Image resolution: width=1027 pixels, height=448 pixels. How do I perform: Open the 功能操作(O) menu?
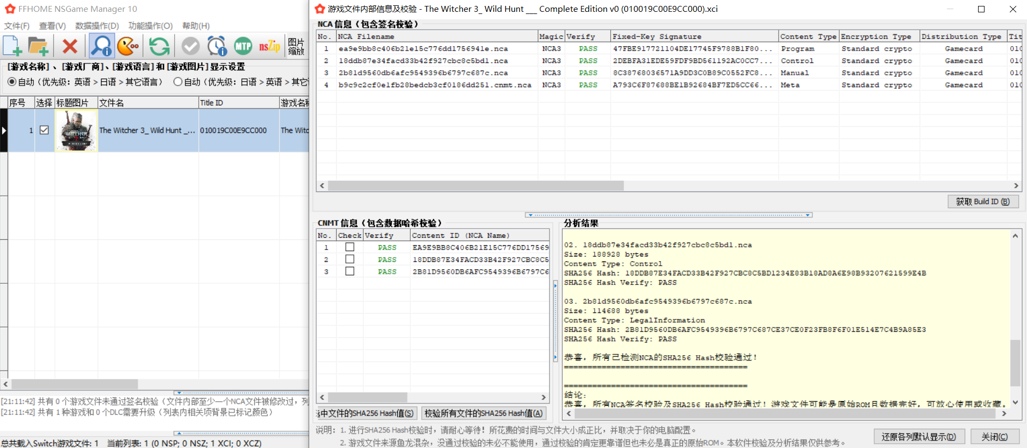(x=151, y=26)
